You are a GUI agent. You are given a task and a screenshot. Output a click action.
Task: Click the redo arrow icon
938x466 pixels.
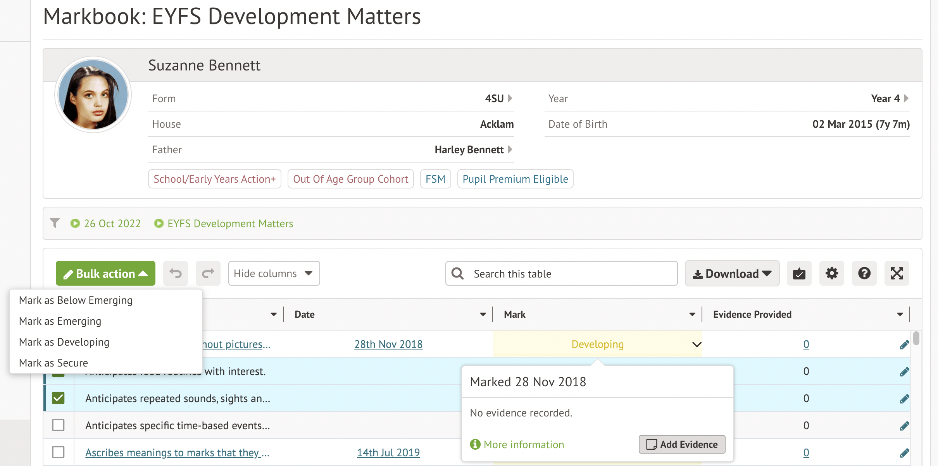coord(208,274)
